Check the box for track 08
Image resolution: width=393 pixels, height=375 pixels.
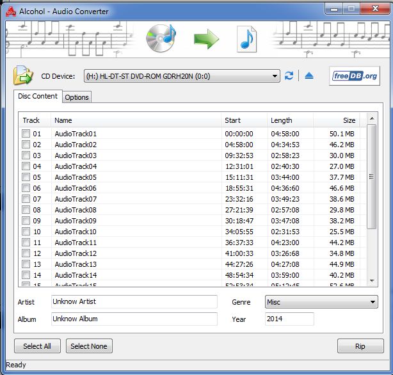tap(26, 209)
